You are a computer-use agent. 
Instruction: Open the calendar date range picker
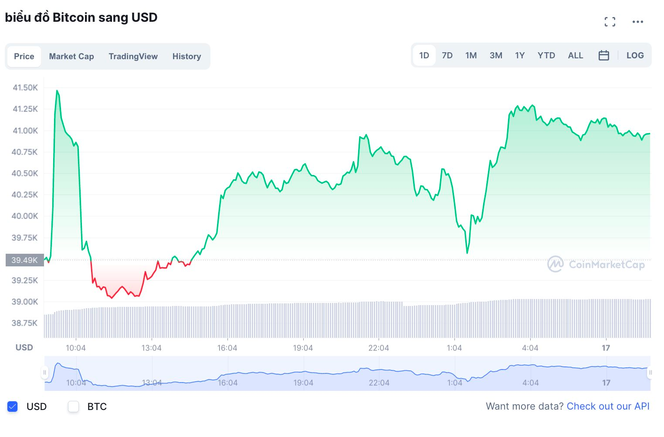coord(604,55)
